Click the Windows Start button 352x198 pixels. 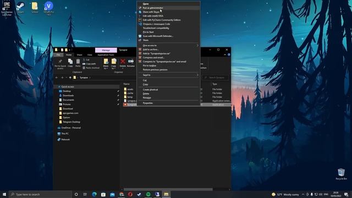click(x=4, y=194)
